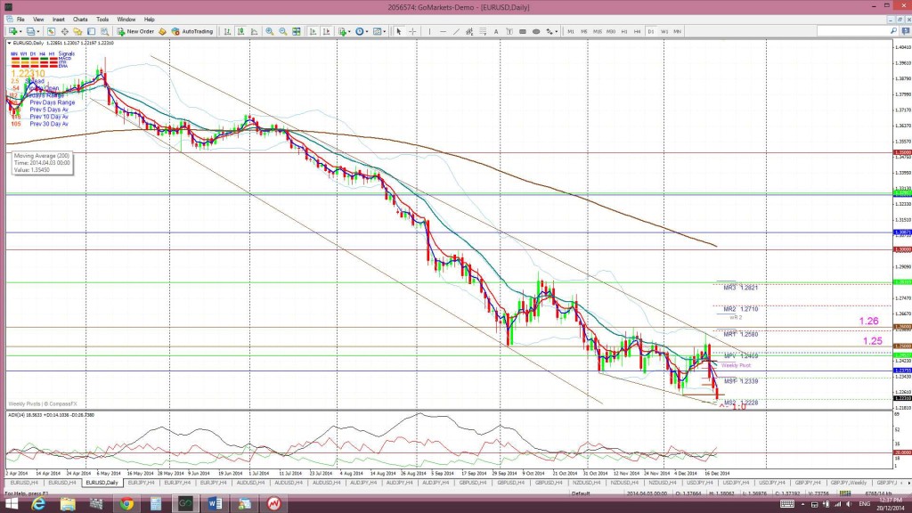Open the Navigator panel icon
912x513 pixels.
click(x=77, y=31)
